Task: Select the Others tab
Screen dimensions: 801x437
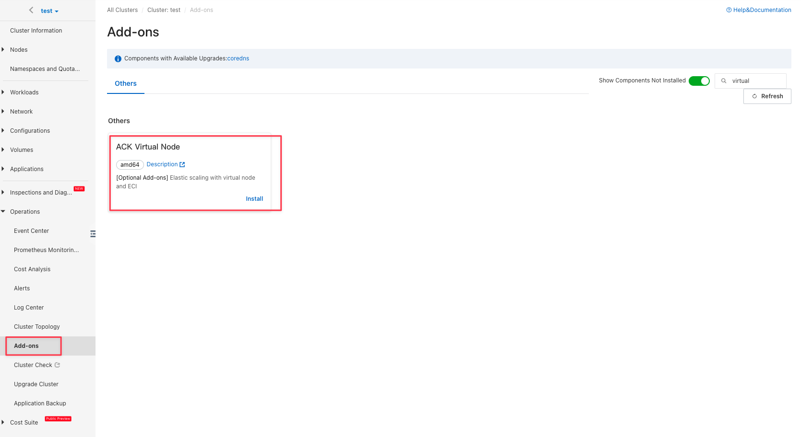Action: point(126,83)
